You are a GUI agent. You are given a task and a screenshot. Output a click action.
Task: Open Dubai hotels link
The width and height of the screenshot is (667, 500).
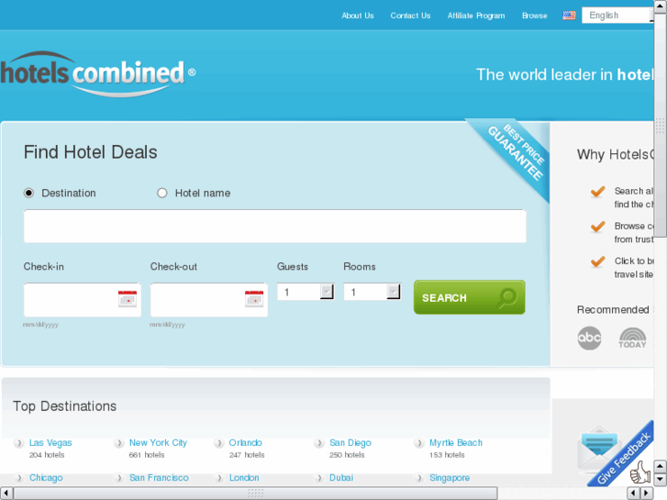pyautogui.click(x=341, y=477)
